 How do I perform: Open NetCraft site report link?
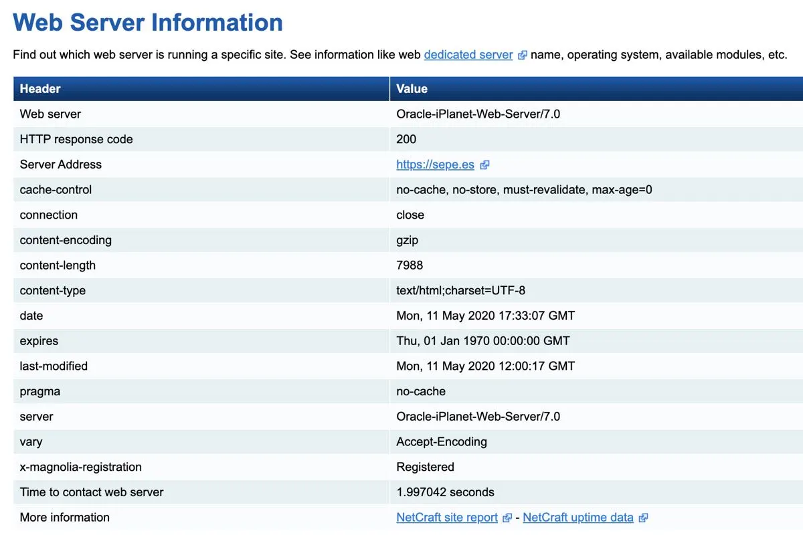click(447, 518)
